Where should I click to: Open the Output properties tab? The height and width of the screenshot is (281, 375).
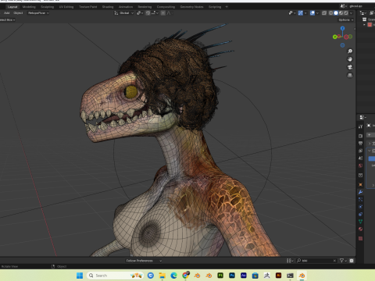click(x=360, y=144)
